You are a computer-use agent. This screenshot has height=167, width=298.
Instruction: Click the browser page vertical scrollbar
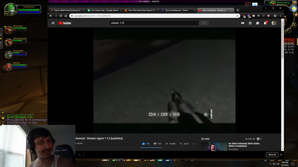[283, 84]
